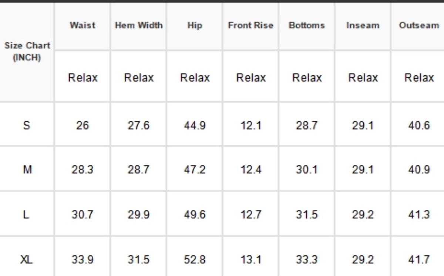Select outseam value 41.7 for XL
Viewport: 444px width, 276px height.
(x=419, y=259)
